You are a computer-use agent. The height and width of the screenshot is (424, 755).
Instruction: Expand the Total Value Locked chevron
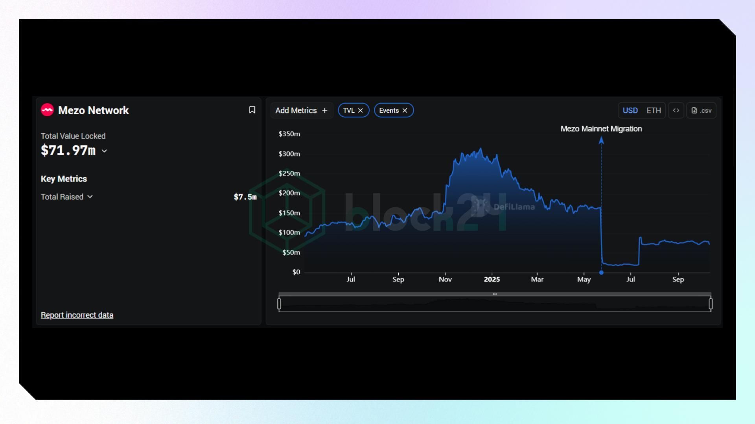pyautogui.click(x=104, y=151)
